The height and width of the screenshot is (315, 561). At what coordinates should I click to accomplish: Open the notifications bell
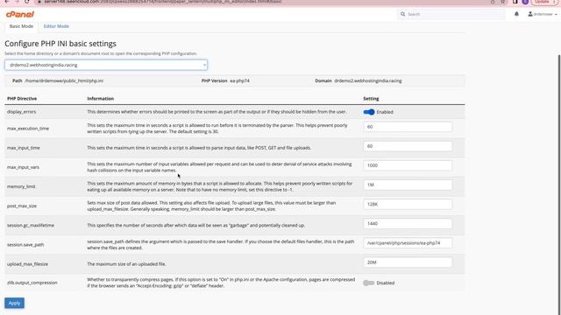516,14
